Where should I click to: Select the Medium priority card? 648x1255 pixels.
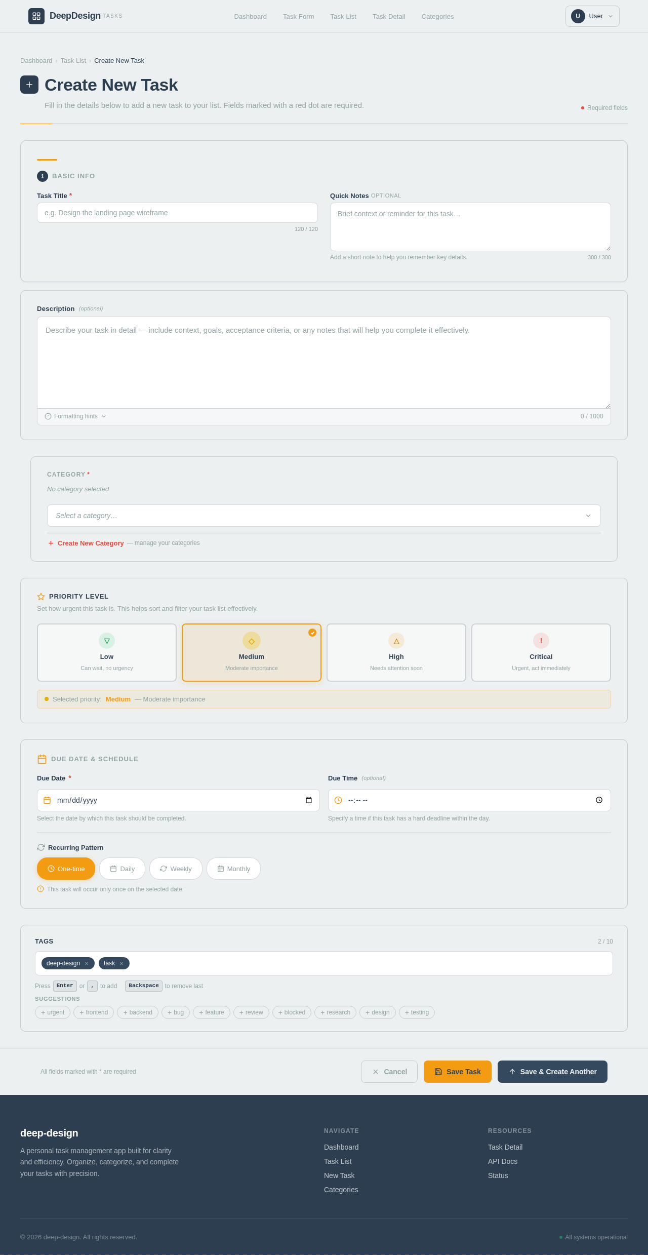252,652
